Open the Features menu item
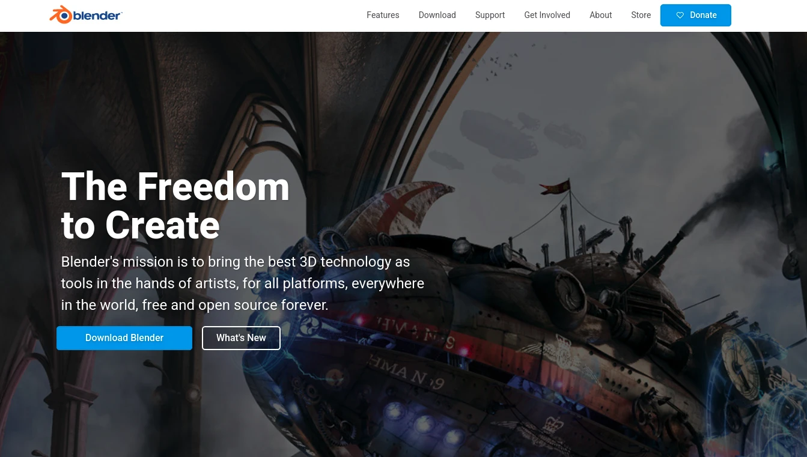 click(383, 15)
